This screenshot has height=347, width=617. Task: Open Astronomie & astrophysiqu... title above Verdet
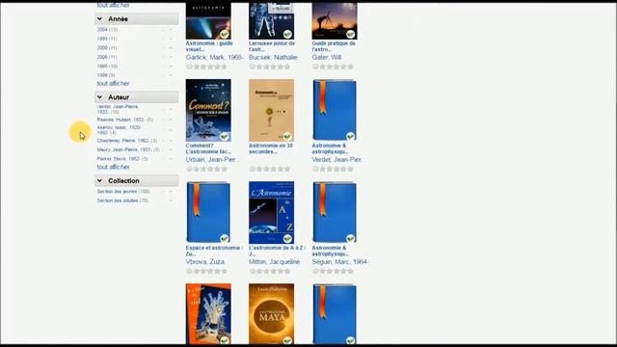click(x=330, y=148)
